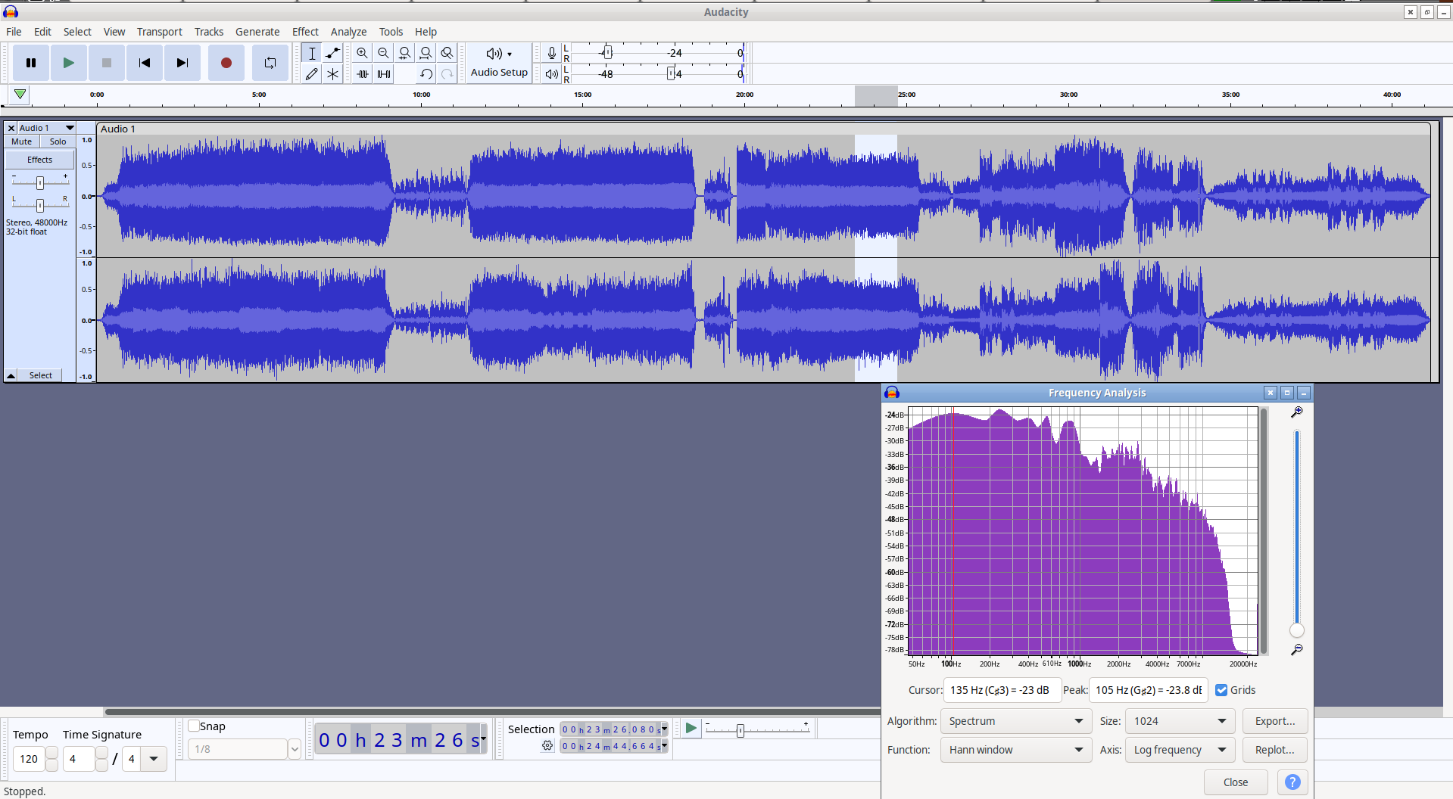Stop playback using the Stop button
The height and width of the screenshot is (799, 1453).
coord(107,63)
